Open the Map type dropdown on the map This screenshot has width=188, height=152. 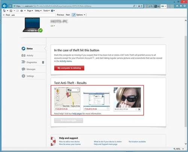point(73,90)
